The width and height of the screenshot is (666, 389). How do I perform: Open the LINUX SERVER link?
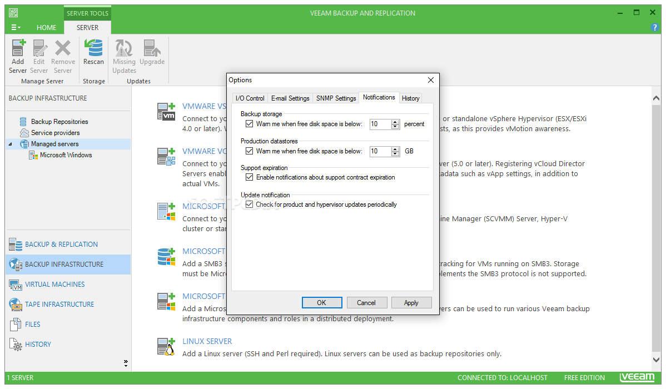click(x=207, y=341)
